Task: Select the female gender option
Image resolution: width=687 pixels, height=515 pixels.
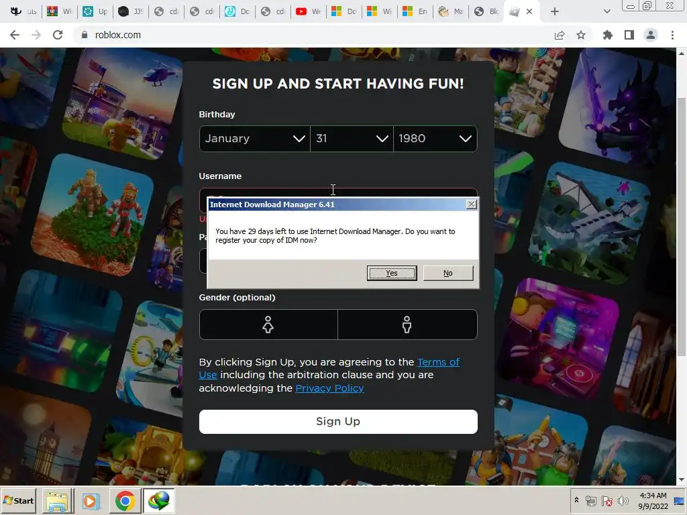Action: [268, 325]
